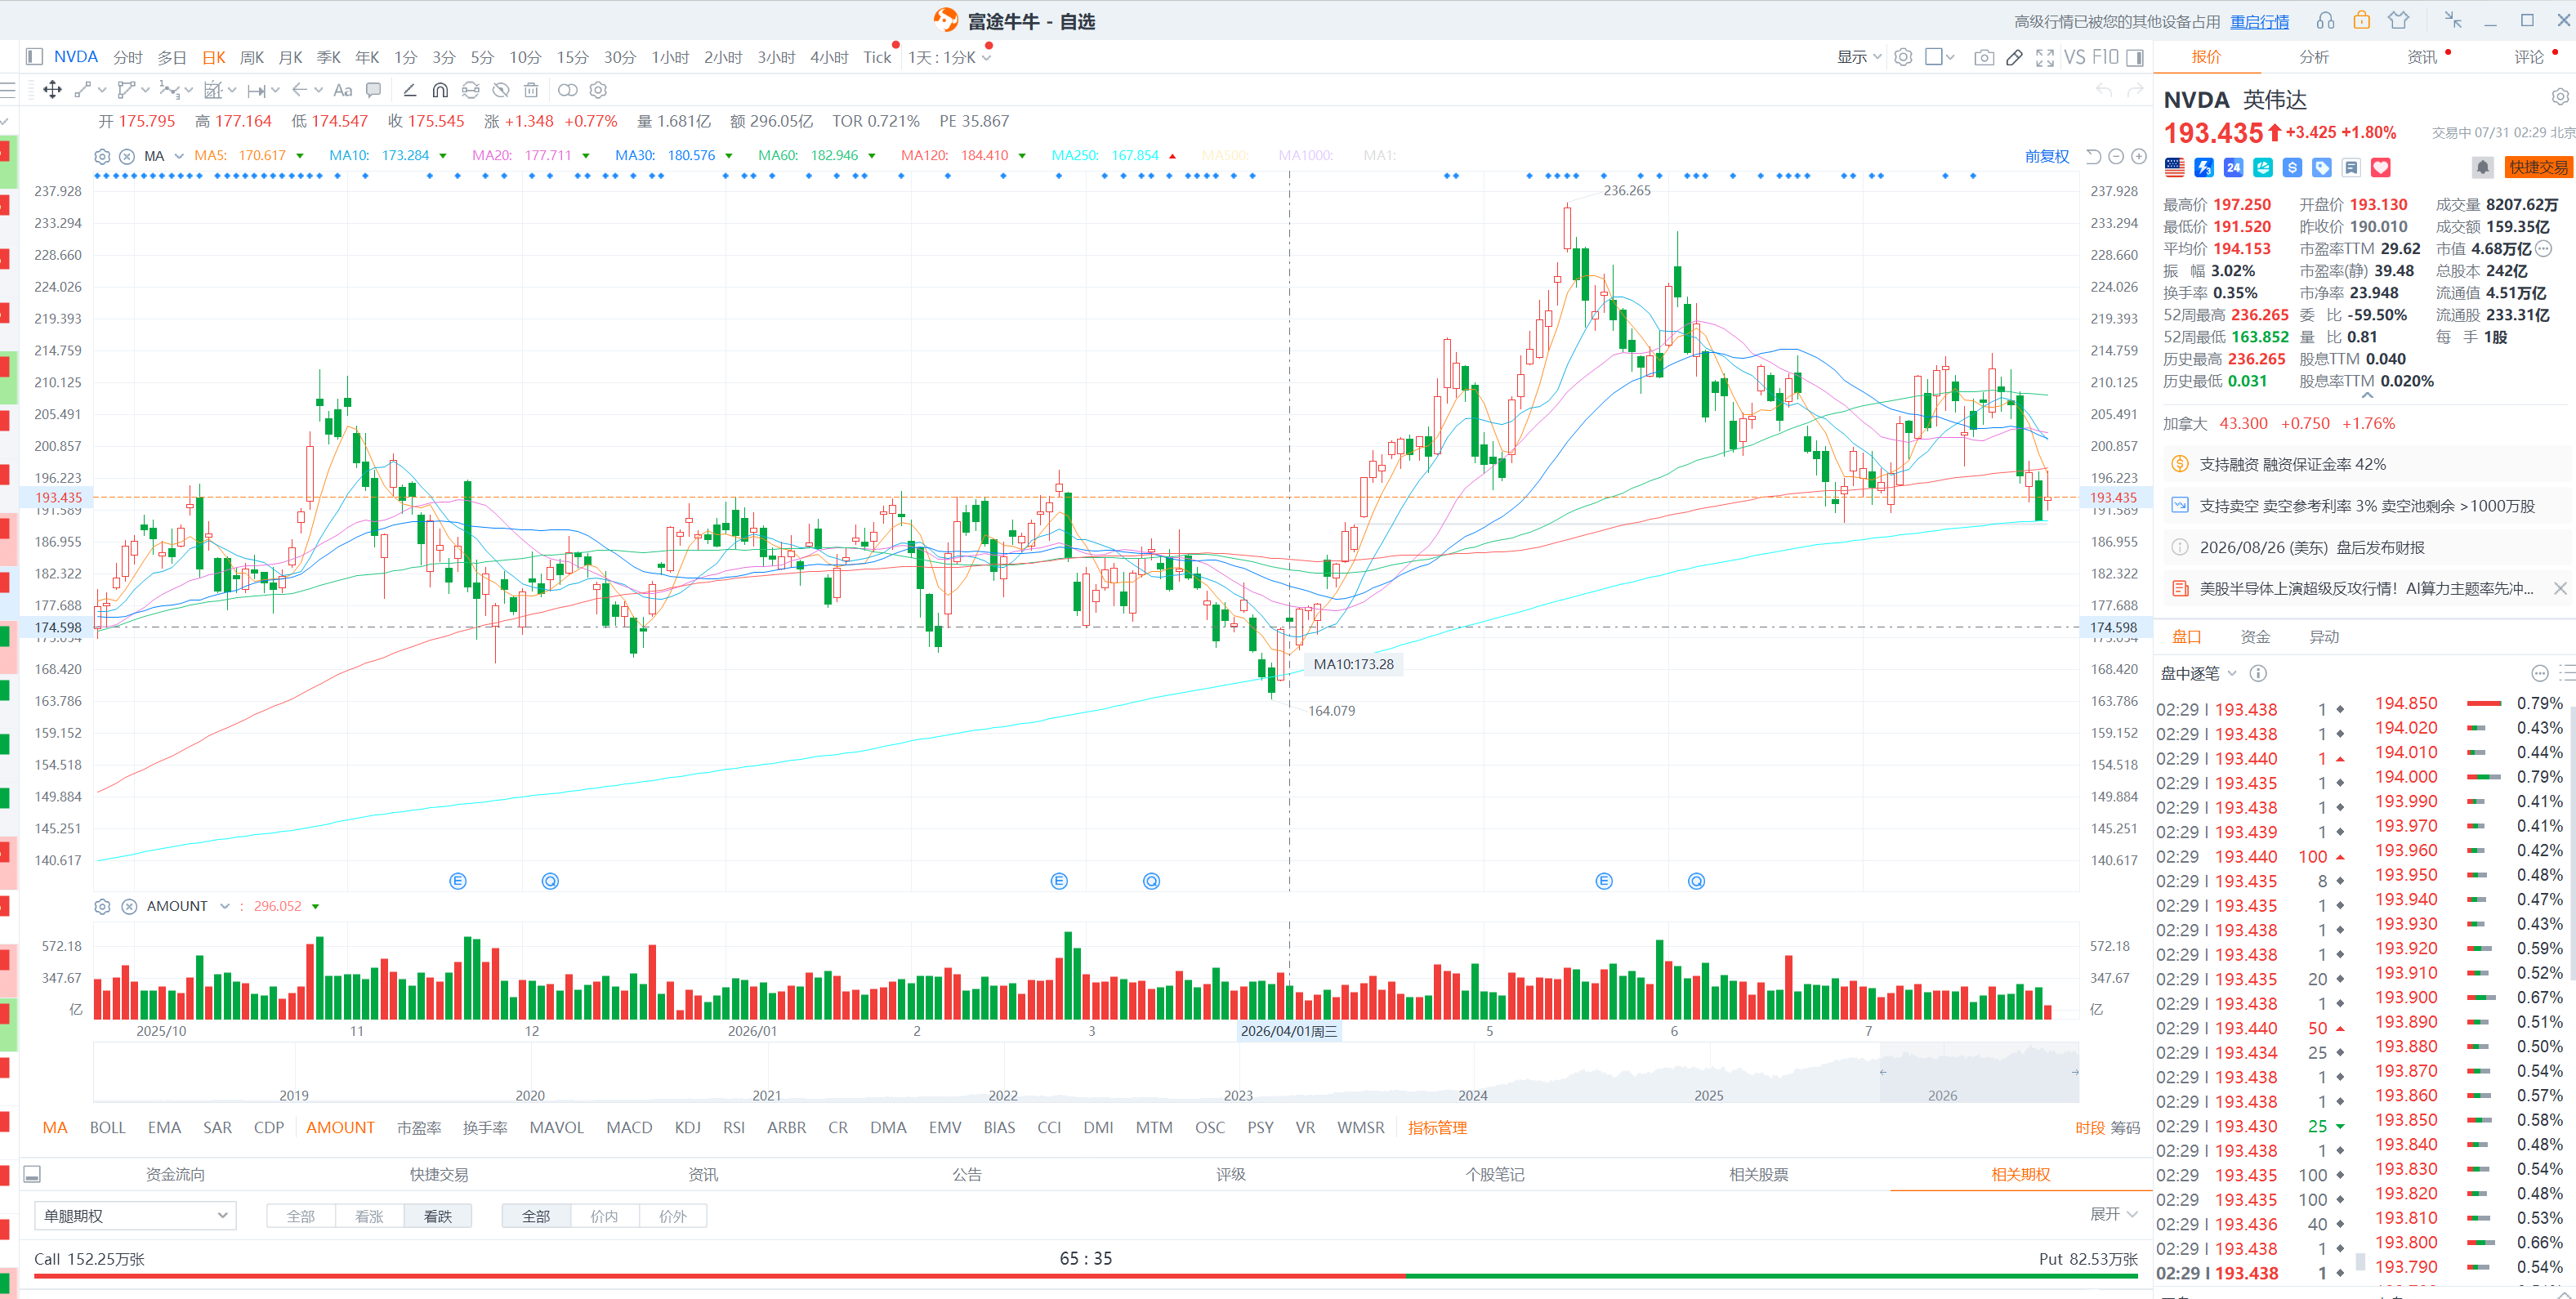Click the 快捷交易 orange button

point(2538,167)
